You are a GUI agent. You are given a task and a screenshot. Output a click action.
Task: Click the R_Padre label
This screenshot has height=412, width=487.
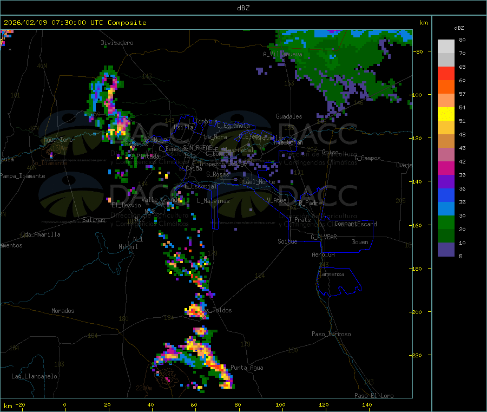[x=310, y=203]
